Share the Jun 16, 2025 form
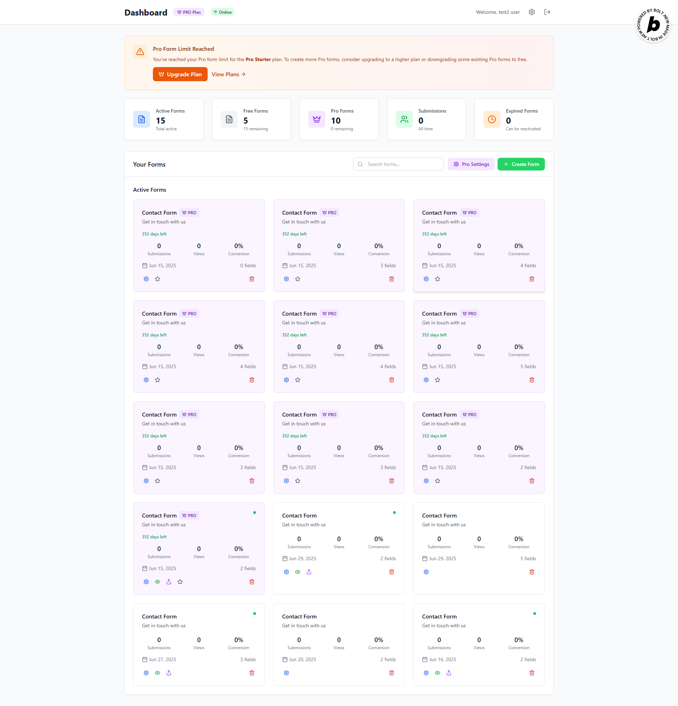This screenshot has height=706, width=678. (448, 673)
